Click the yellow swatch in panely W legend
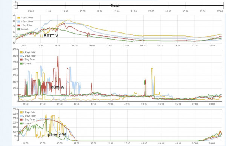Viewport: 226px width, 146px height. [x=21, y=112]
